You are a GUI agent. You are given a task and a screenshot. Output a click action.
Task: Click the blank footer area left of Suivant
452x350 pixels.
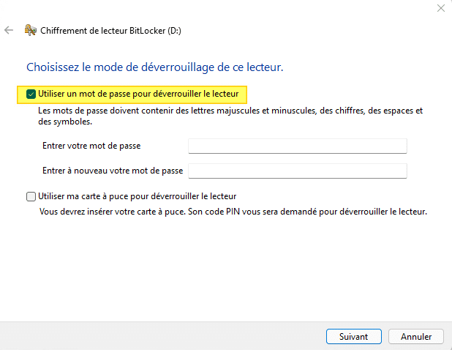coord(161,337)
